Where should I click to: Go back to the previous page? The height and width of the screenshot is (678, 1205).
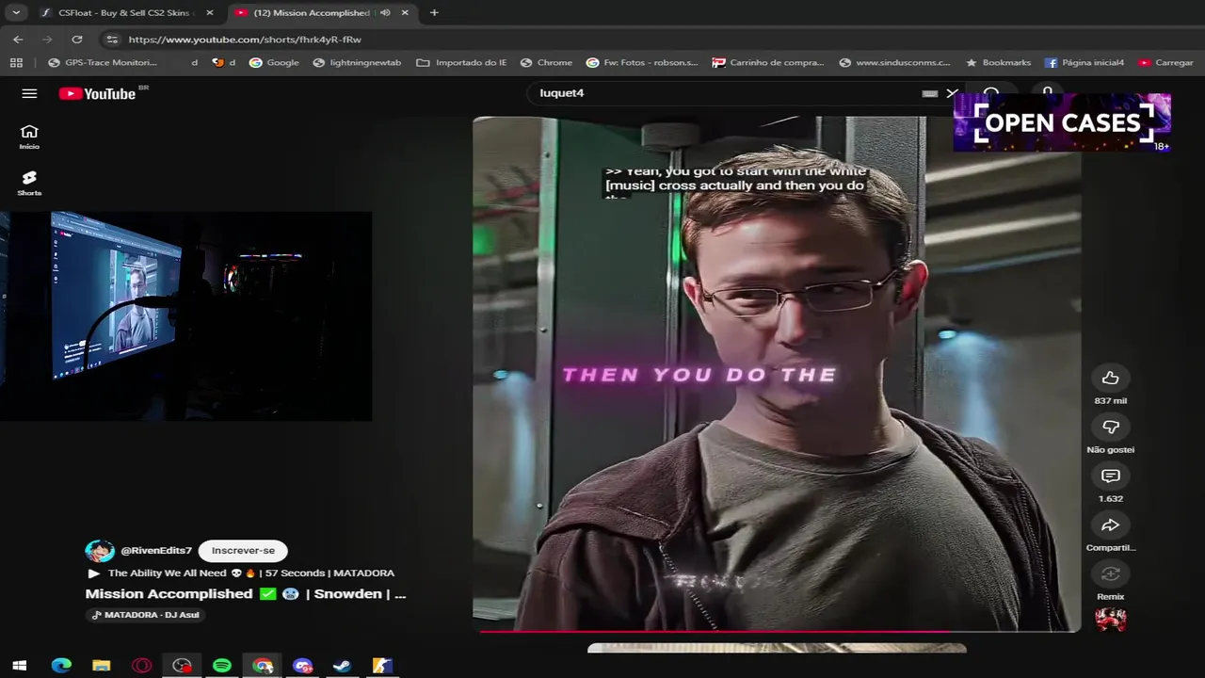[x=18, y=40]
